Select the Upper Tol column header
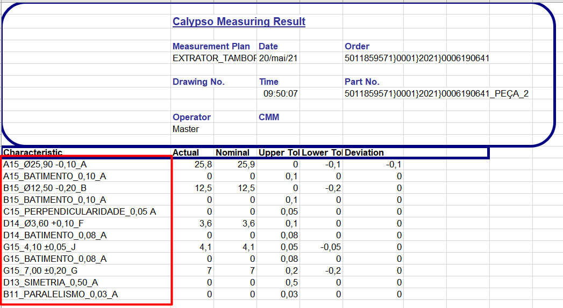The image size is (563, 308). pos(279,152)
